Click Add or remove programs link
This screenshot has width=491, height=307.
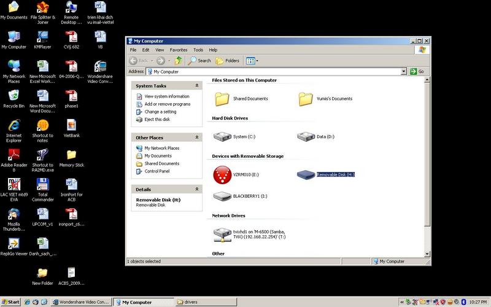point(167,104)
